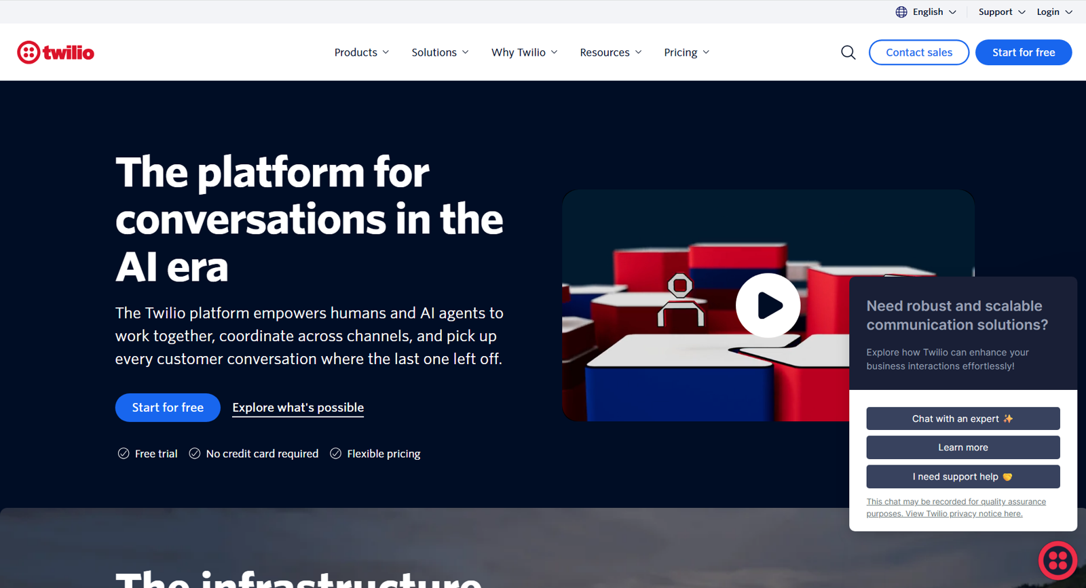
Task: Click the Free trial text
Action: (156, 454)
